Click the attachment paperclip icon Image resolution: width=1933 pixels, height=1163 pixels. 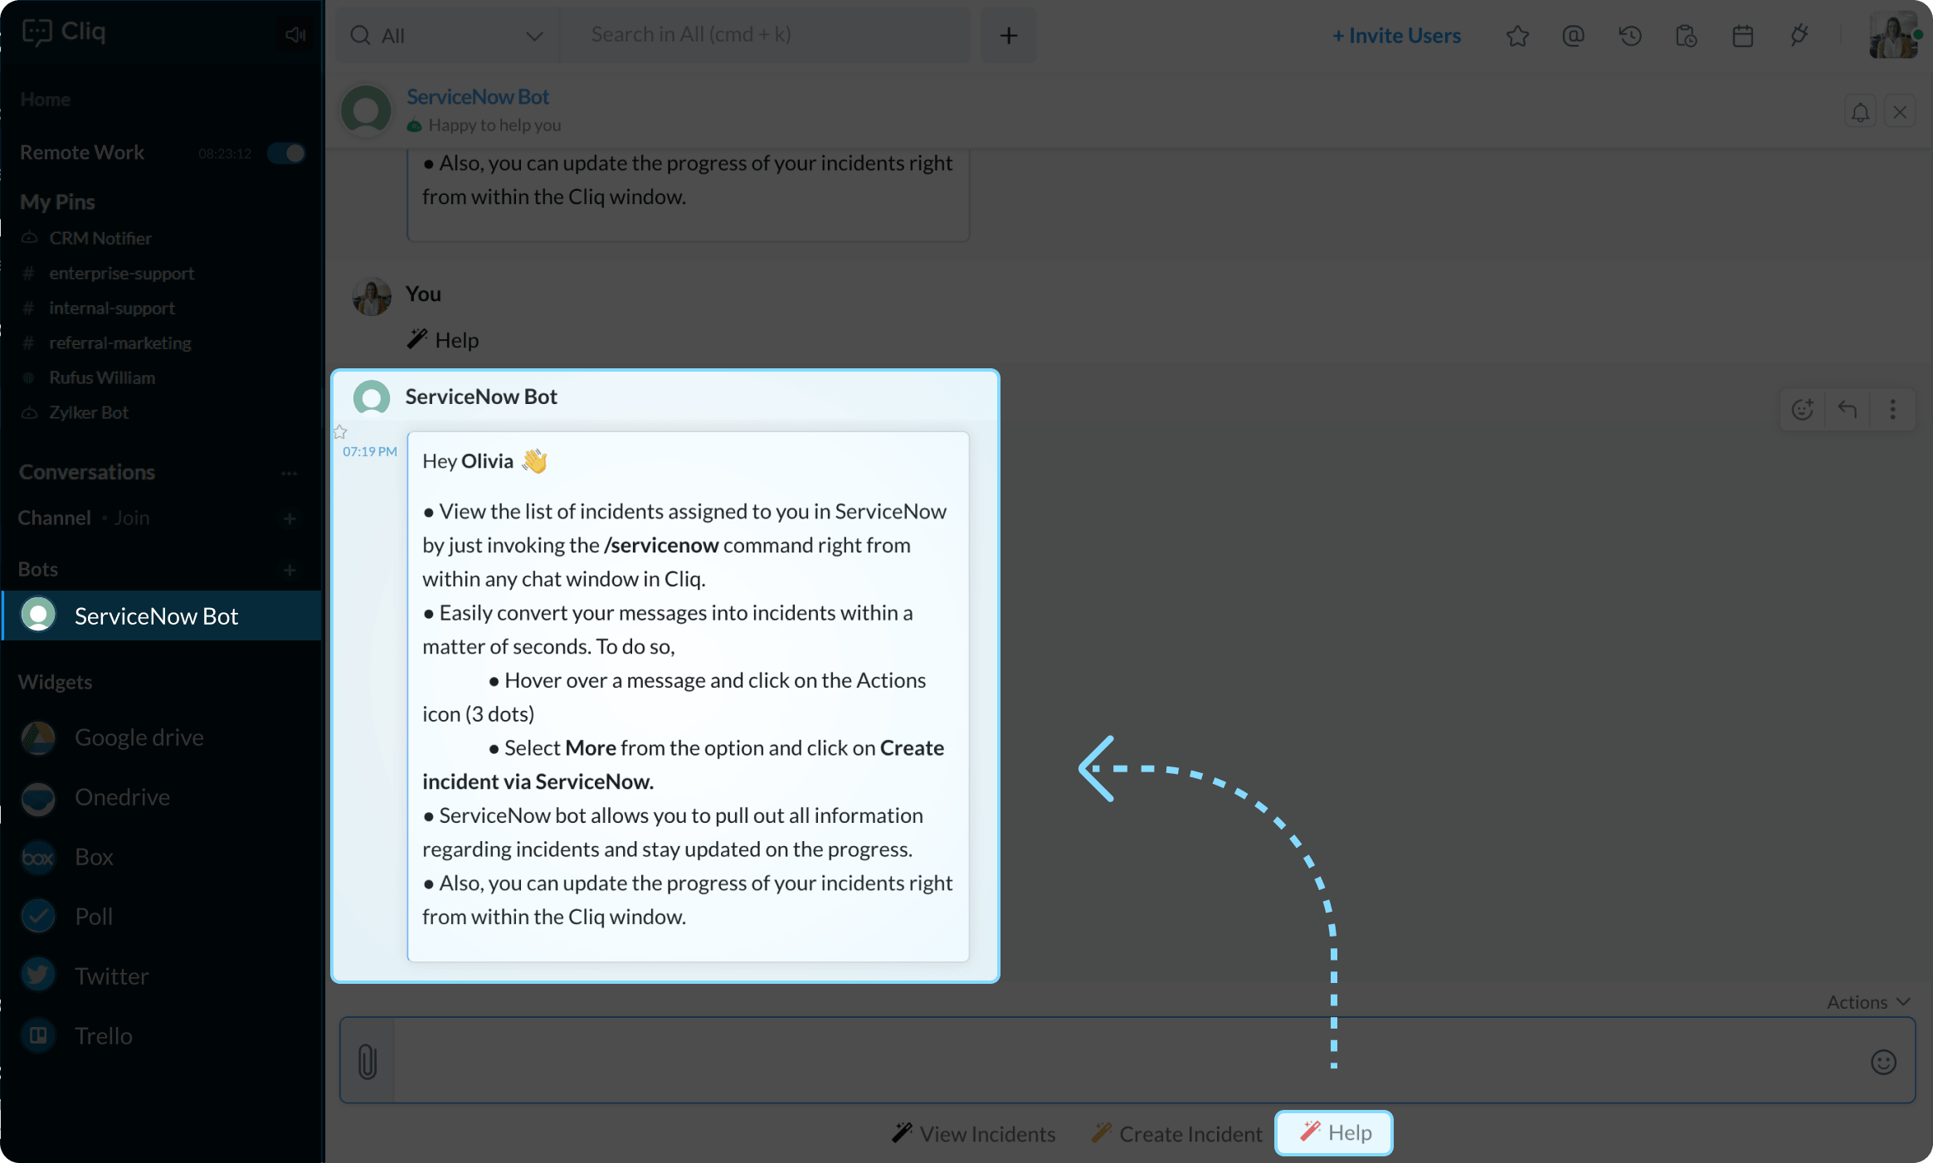tap(368, 1061)
